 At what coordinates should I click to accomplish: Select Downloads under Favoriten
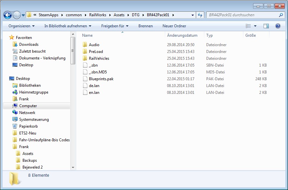point(29,44)
